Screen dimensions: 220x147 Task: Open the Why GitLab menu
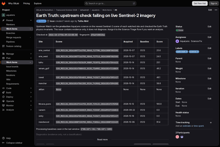(14, 3)
